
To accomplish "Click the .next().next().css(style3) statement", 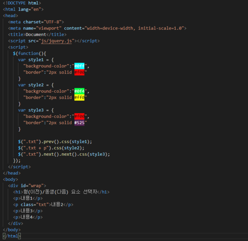I will 64,154.
